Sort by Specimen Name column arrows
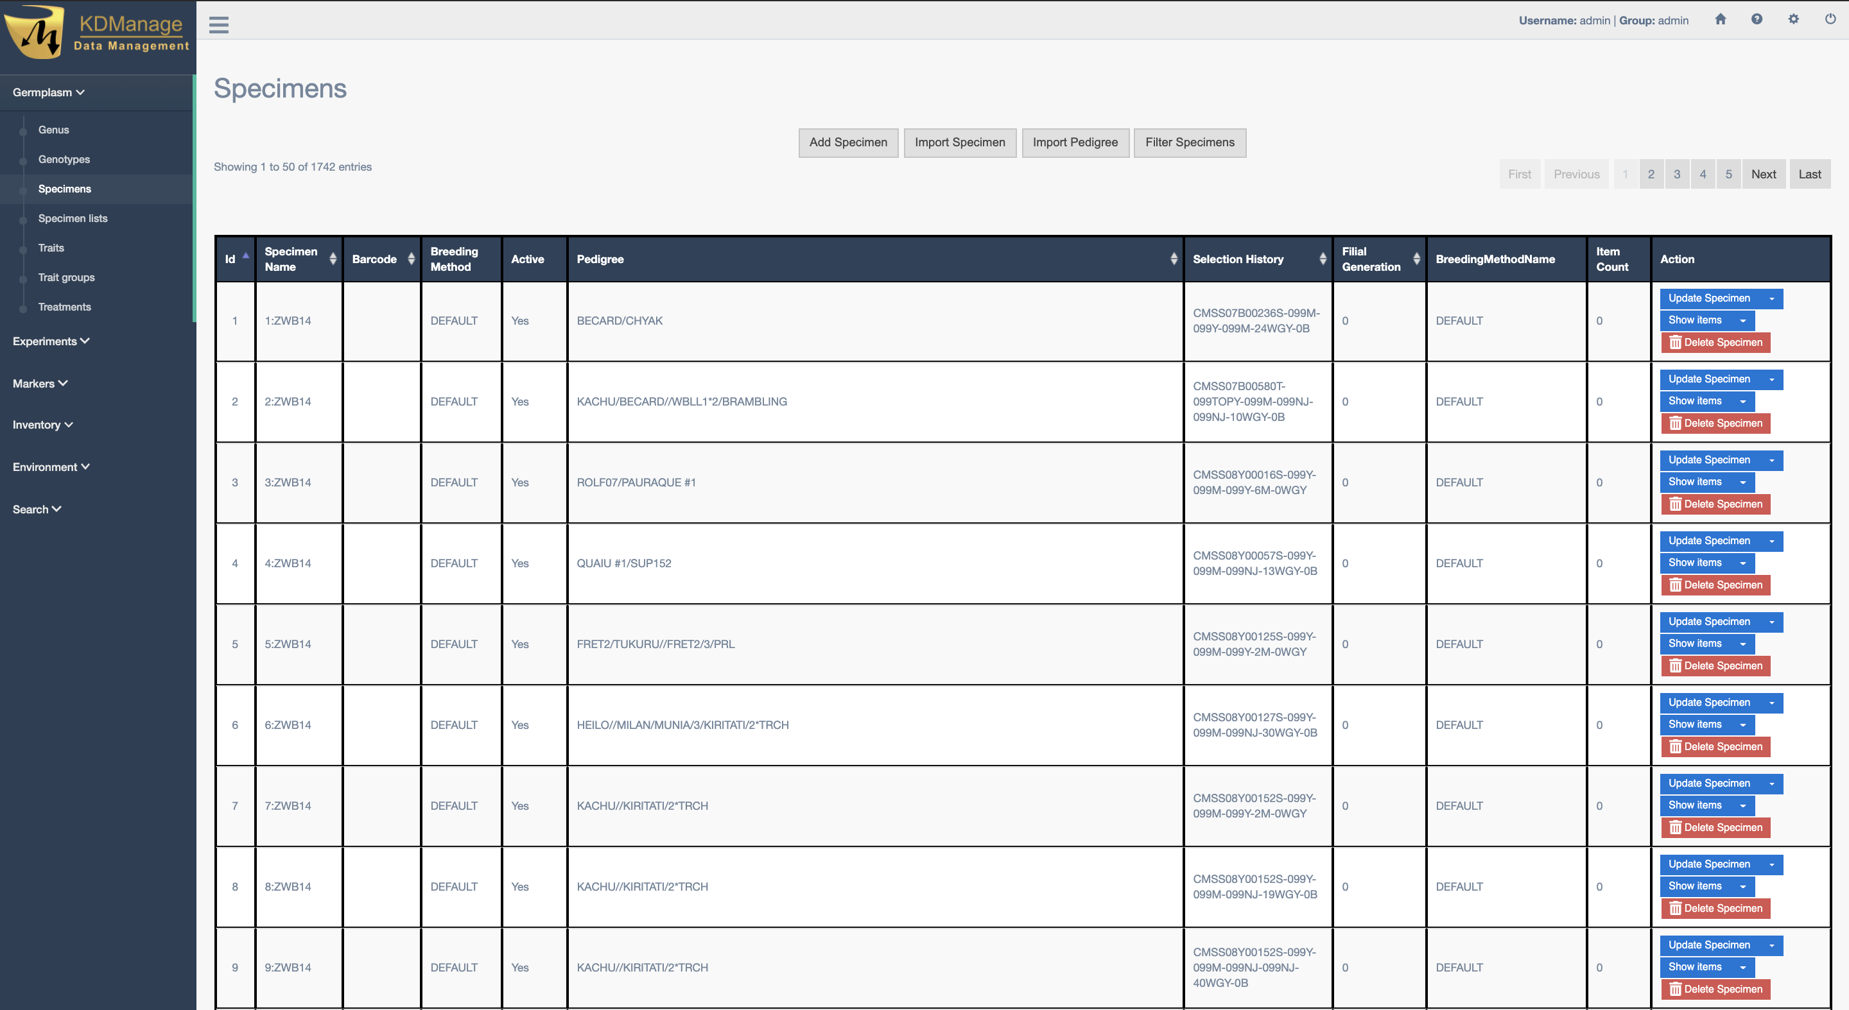This screenshot has width=1849, height=1010. 333,259
